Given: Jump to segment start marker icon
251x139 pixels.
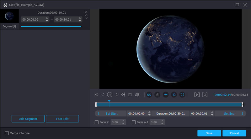Looking at the screenshot, I should point(96,94).
